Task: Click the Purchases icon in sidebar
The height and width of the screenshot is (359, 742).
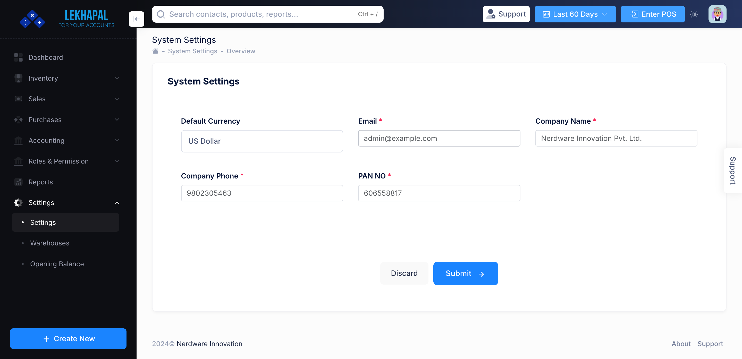Action: [18, 119]
